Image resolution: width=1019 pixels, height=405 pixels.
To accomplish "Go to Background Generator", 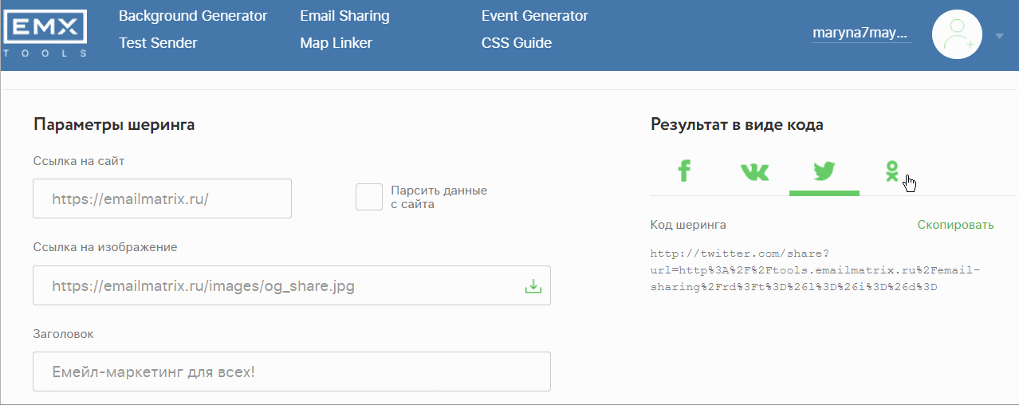I will pyautogui.click(x=193, y=16).
